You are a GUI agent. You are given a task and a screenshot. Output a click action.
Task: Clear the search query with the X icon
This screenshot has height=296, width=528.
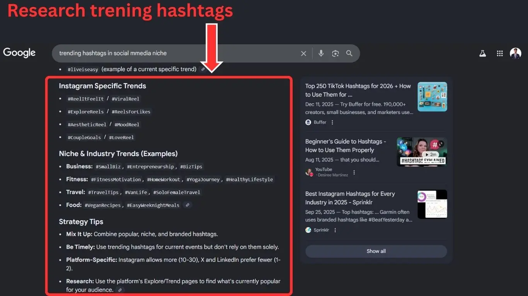pos(303,54)
